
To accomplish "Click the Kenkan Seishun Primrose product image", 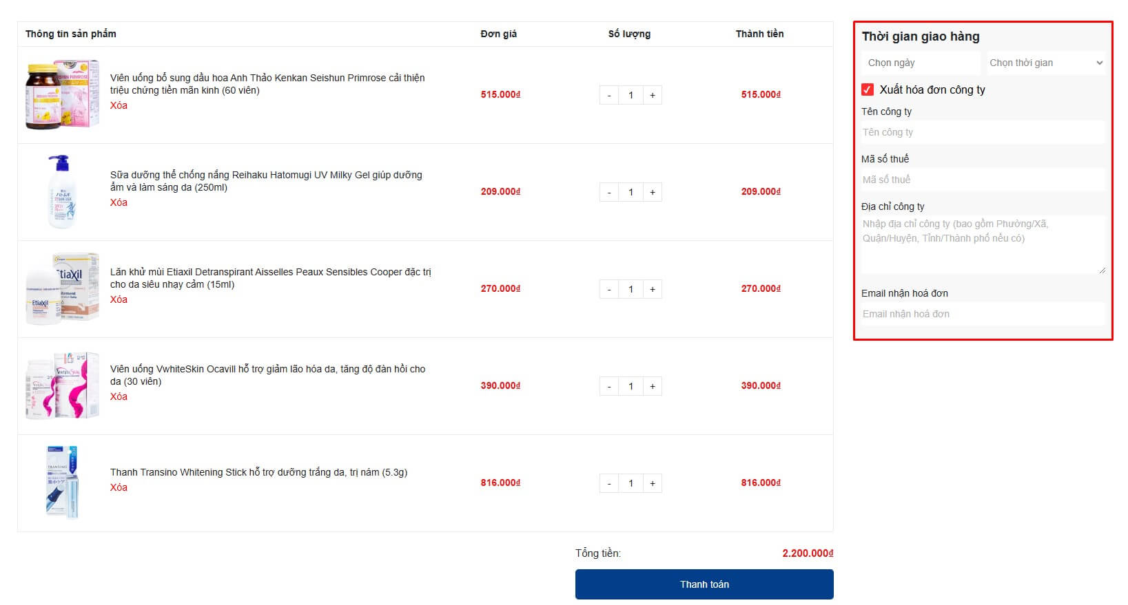I will click(x=62, y=95).
